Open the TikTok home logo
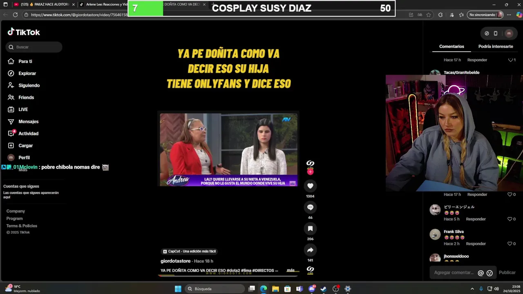The height and width of the screenshot is (294, 523). tap(24, 32)
